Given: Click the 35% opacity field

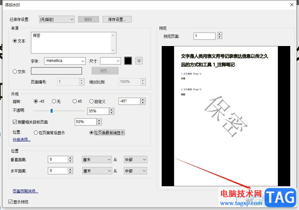Looking at the screenshot, I should tap(98, 111).
